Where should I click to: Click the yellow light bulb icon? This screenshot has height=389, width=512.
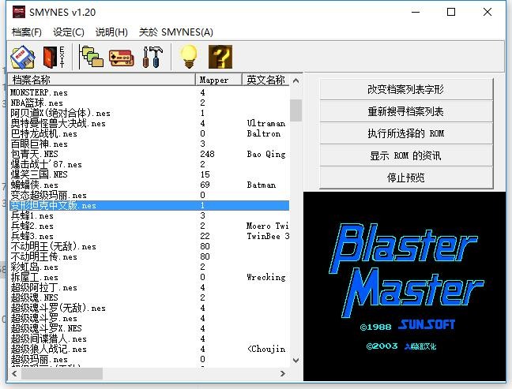point(189,57)
